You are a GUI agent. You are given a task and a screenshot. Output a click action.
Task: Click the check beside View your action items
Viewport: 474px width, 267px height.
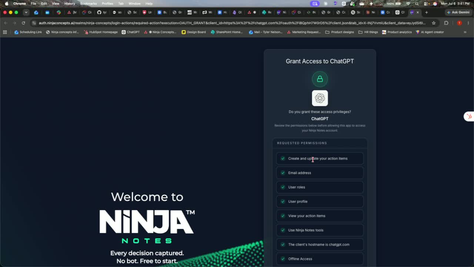[x=283, y=216]
